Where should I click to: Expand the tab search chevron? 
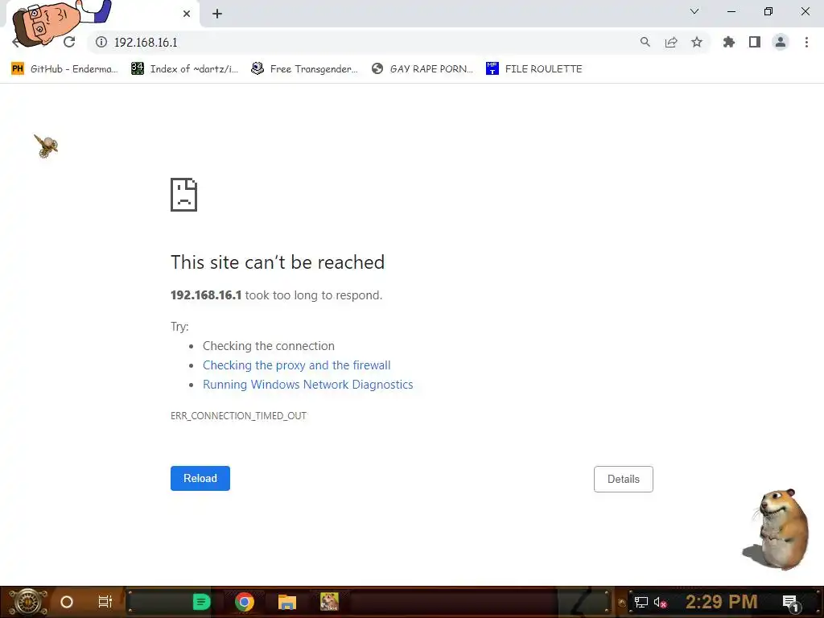point(694,11)
